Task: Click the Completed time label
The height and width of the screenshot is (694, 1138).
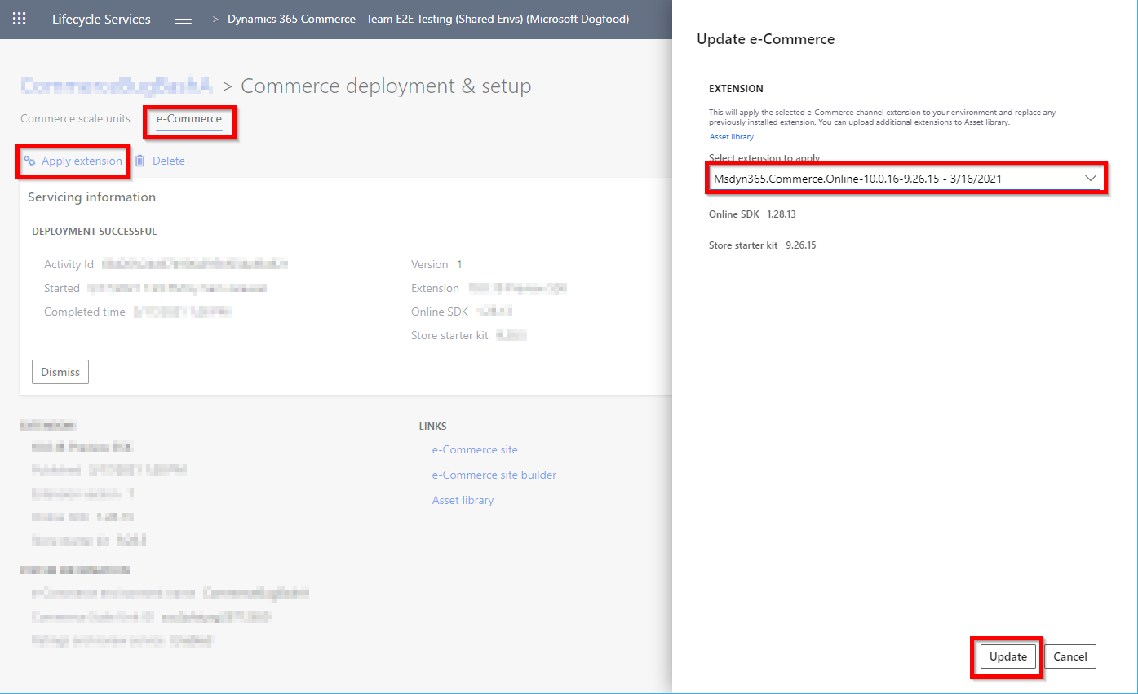Action: tap(85, 312)
